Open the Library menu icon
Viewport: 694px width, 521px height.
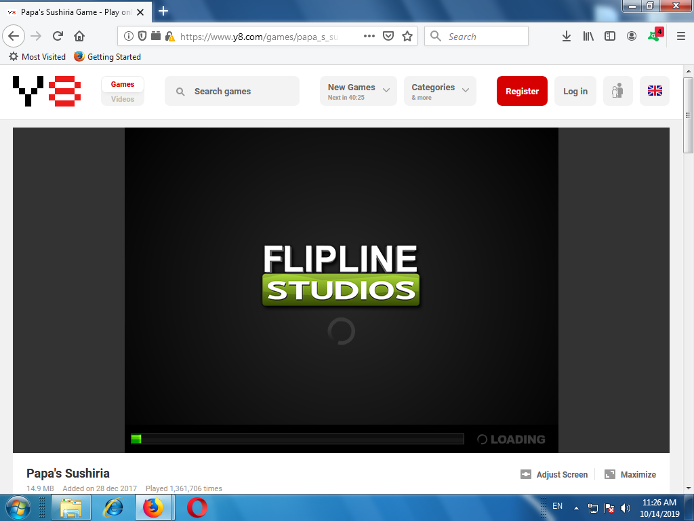pyautogui.click(x=588, y=36)
